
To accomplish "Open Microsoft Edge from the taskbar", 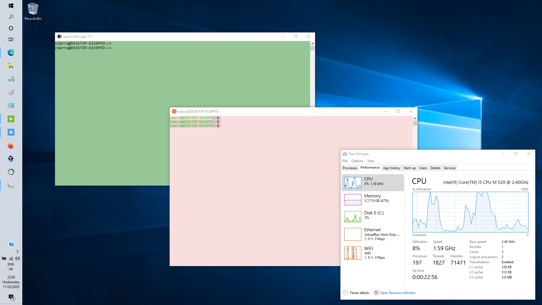I will tap(11, 53).
